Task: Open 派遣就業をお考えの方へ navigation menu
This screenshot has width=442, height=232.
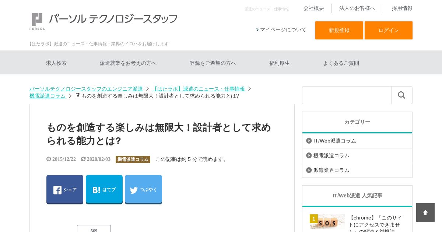Action: (x=128, y=63)
